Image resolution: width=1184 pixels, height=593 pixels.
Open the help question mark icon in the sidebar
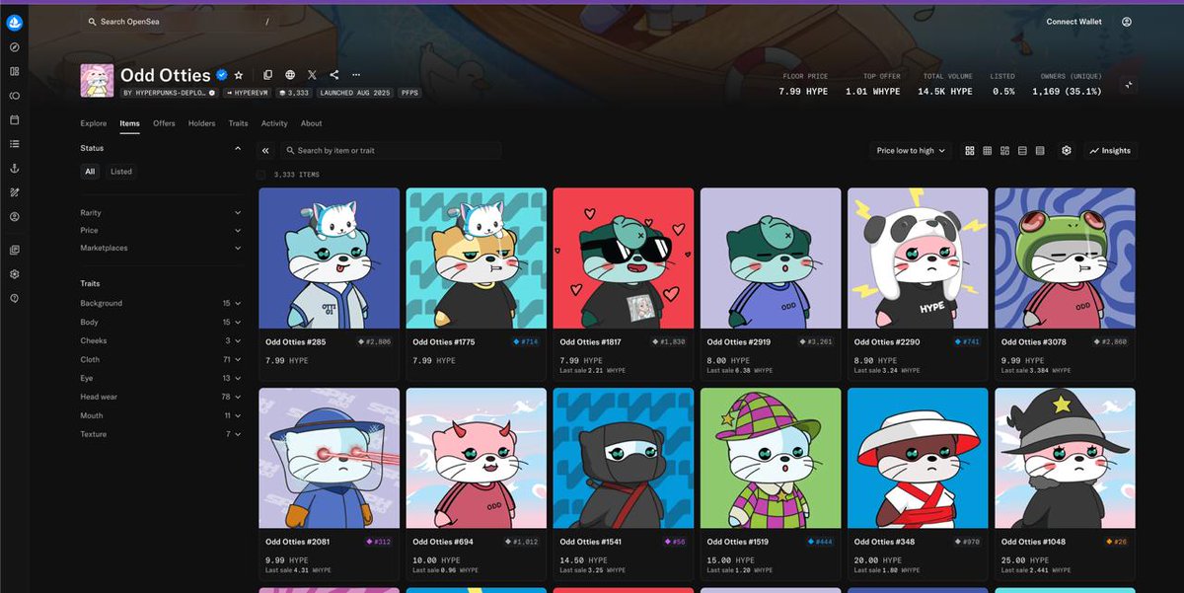15,298
